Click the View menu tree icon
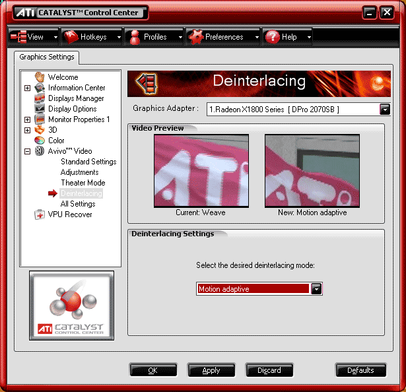The height and width of the screenshot is (392, 406). (x=18, y=37)
